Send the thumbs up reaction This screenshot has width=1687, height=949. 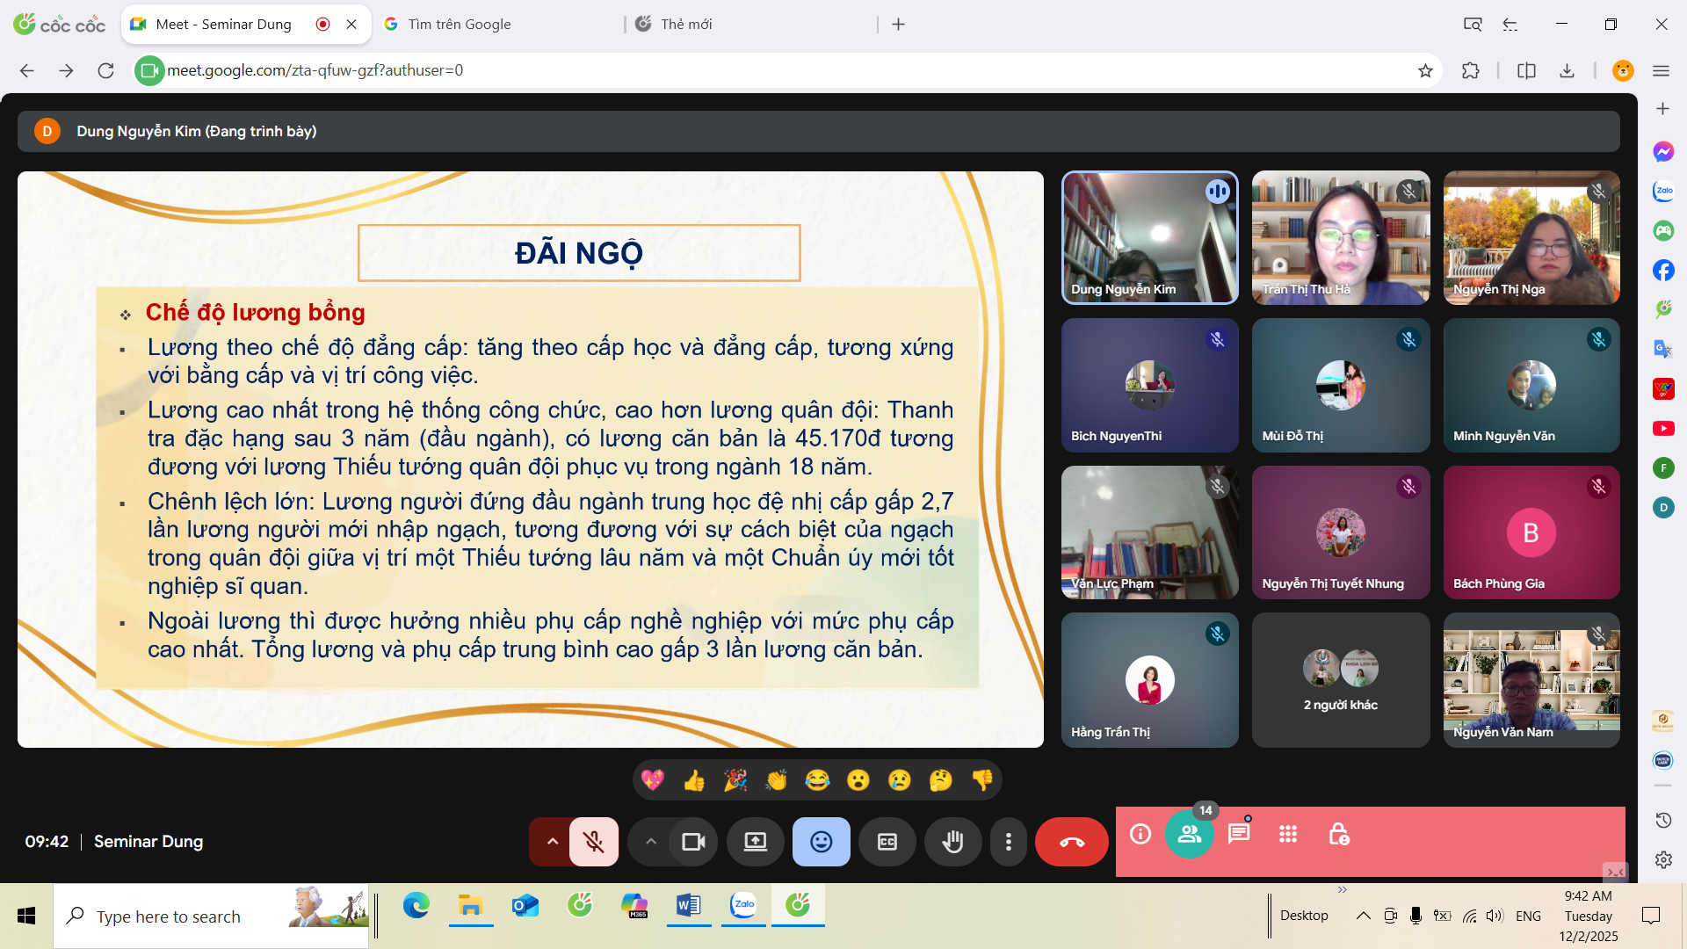click(694, 780)
